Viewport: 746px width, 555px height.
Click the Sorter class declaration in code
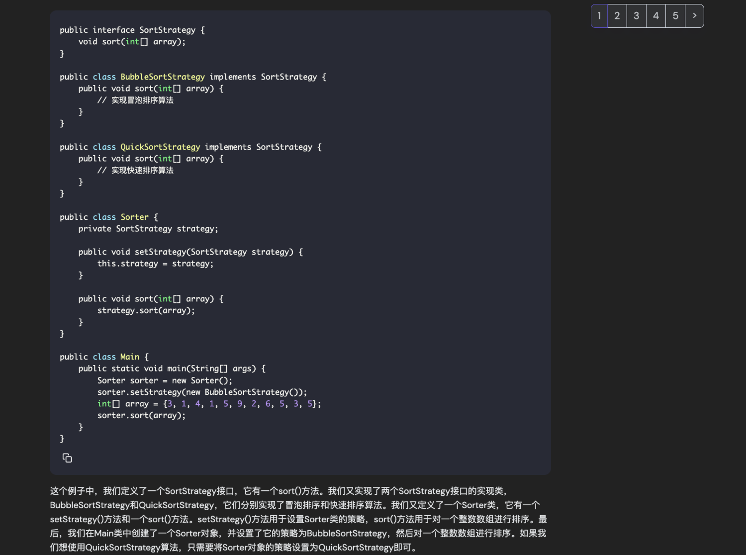[134, 217]
